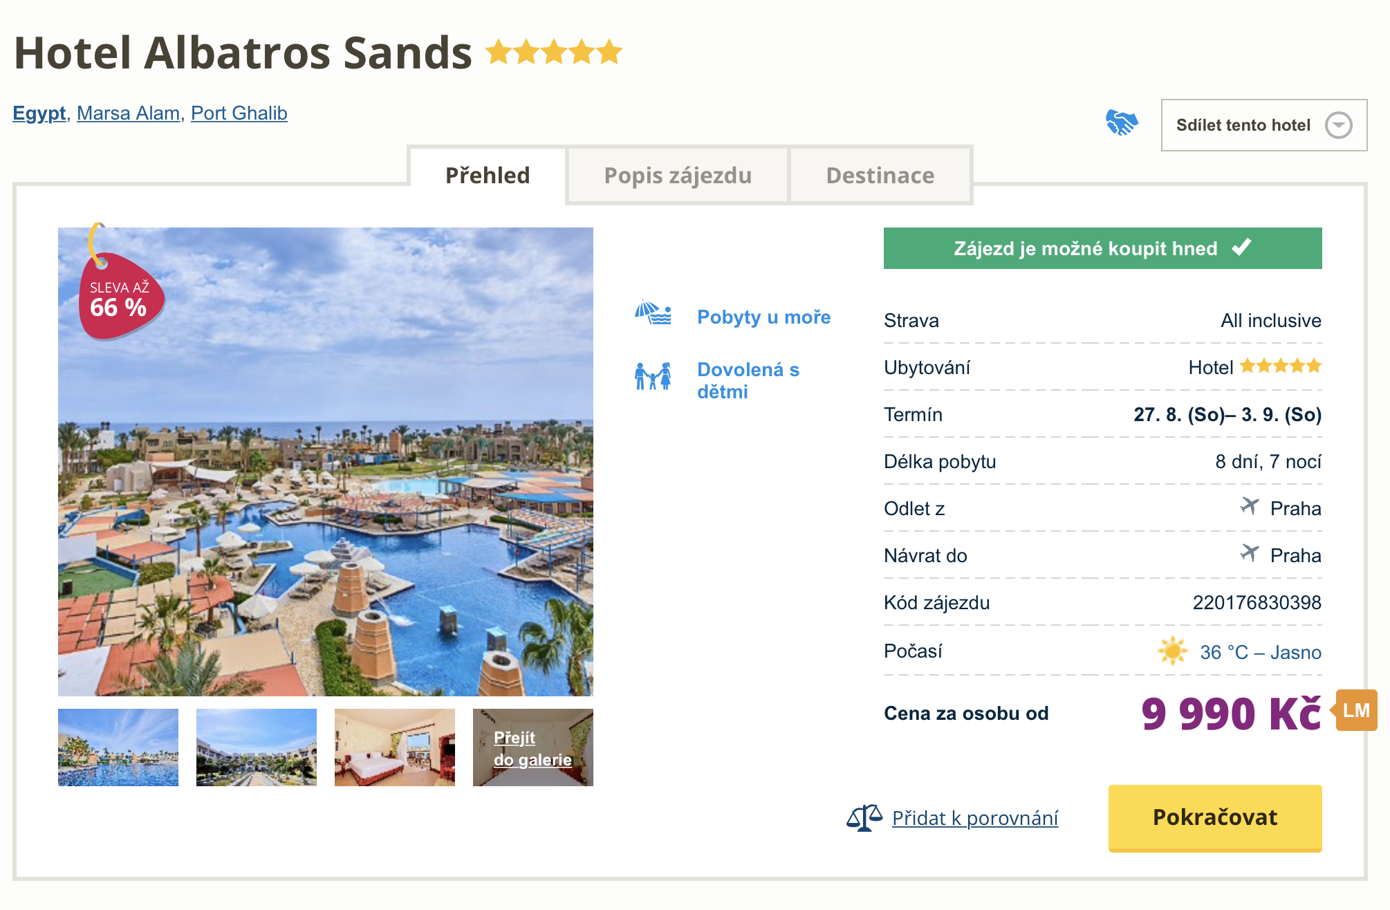Image resolution: width=1390 pixels, height=910 pixels.
Task: Click the 66% discount tag on photo
Action: (119, 299)
